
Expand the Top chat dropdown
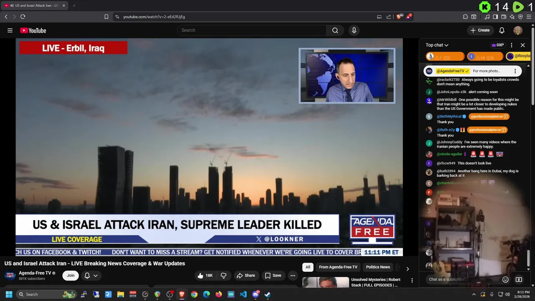[x=437, y=45]
